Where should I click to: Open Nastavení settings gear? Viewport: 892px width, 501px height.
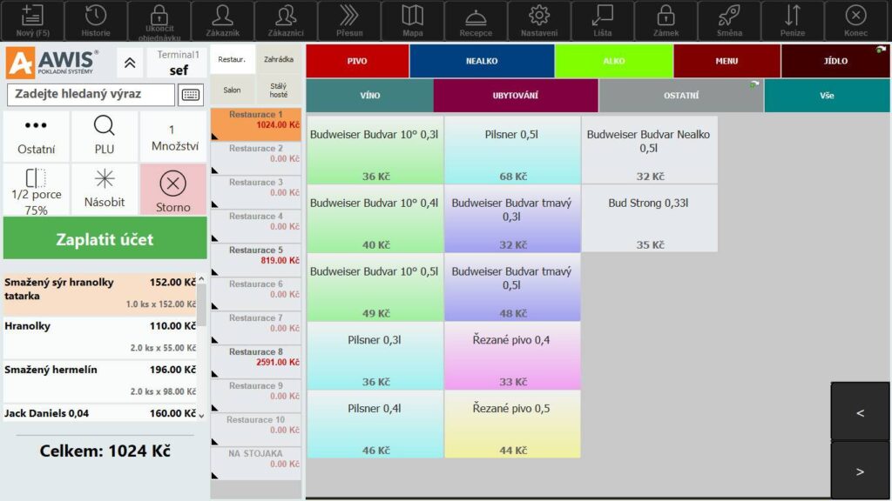pos(539,21)
